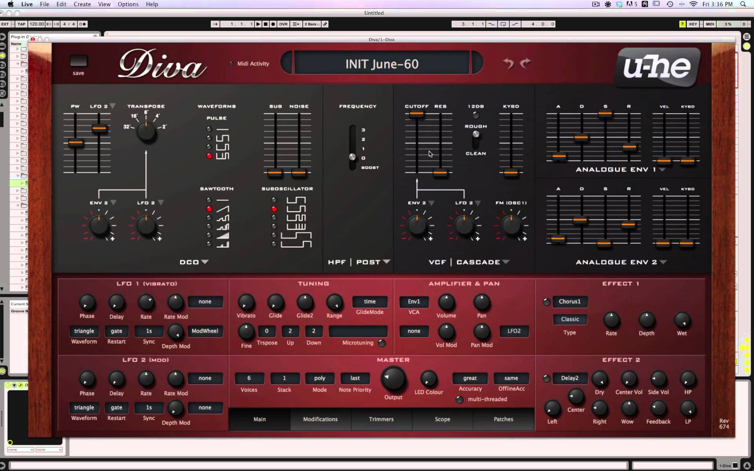The width and height of the screenshot is (754, 471).
Task: Select the lit sawtooth waveform LED
Action: point(209,209)
